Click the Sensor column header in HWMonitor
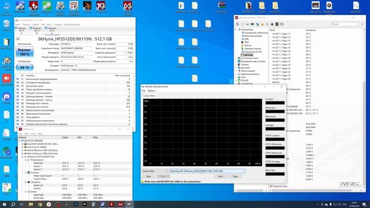The width and height of the screenshot is (370, 208). (x=39, y=138)
